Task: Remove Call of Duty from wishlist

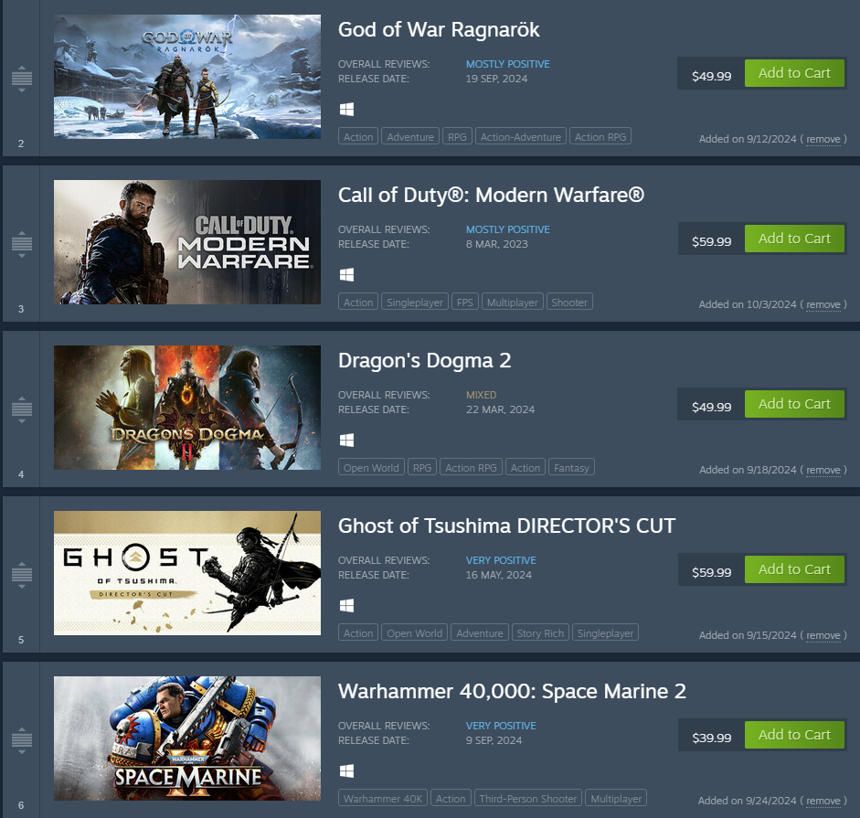Action: coord(823,304)
